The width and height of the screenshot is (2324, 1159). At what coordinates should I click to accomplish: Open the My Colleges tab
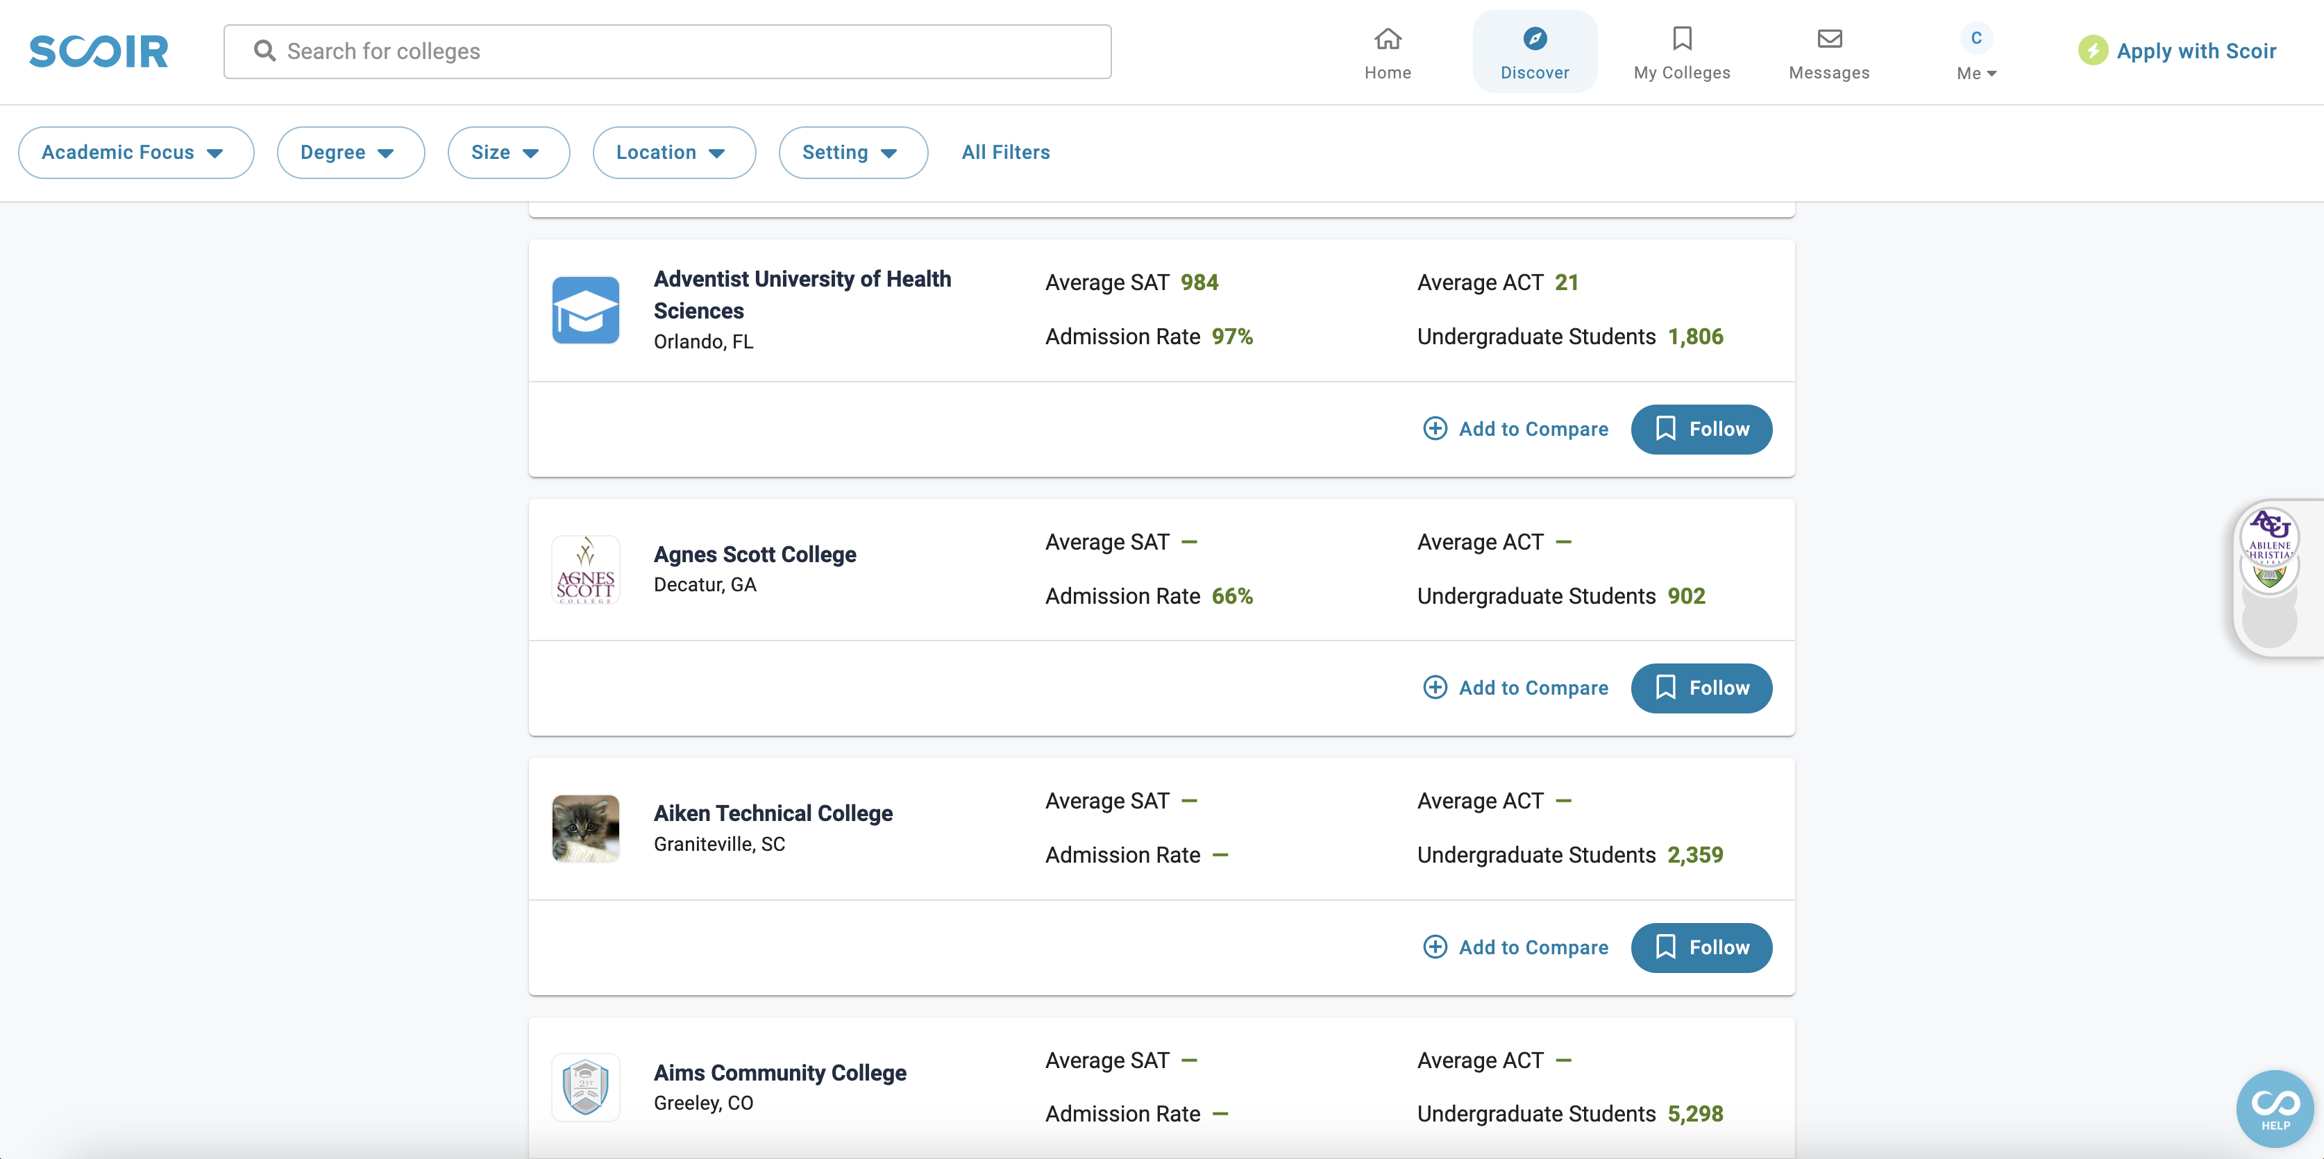(x=1682, y=52)
